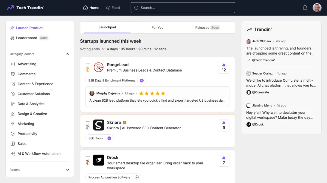Upvote Skribra with 9 votes

tap(224, 125)
